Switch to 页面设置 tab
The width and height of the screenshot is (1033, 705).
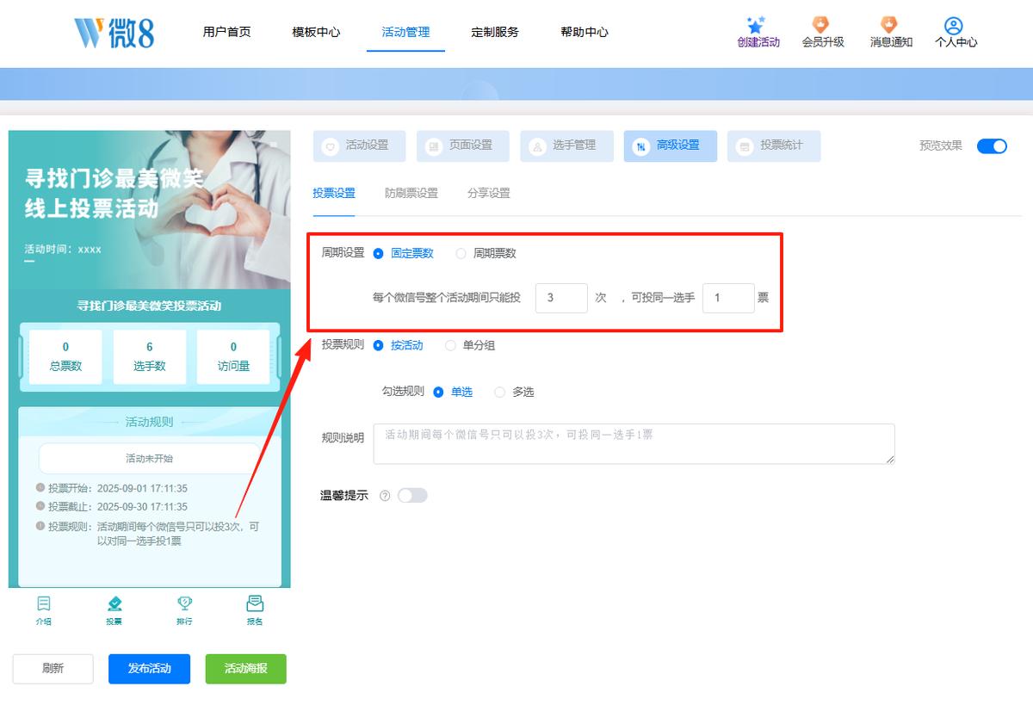[463, 146]
